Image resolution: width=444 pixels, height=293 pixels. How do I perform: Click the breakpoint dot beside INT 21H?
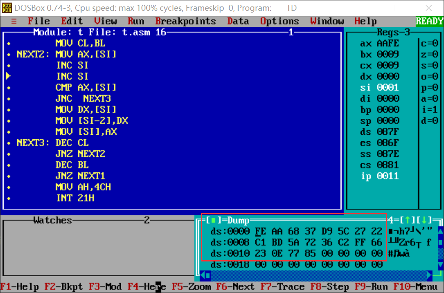pyautogui.click(x=9, y=198)
